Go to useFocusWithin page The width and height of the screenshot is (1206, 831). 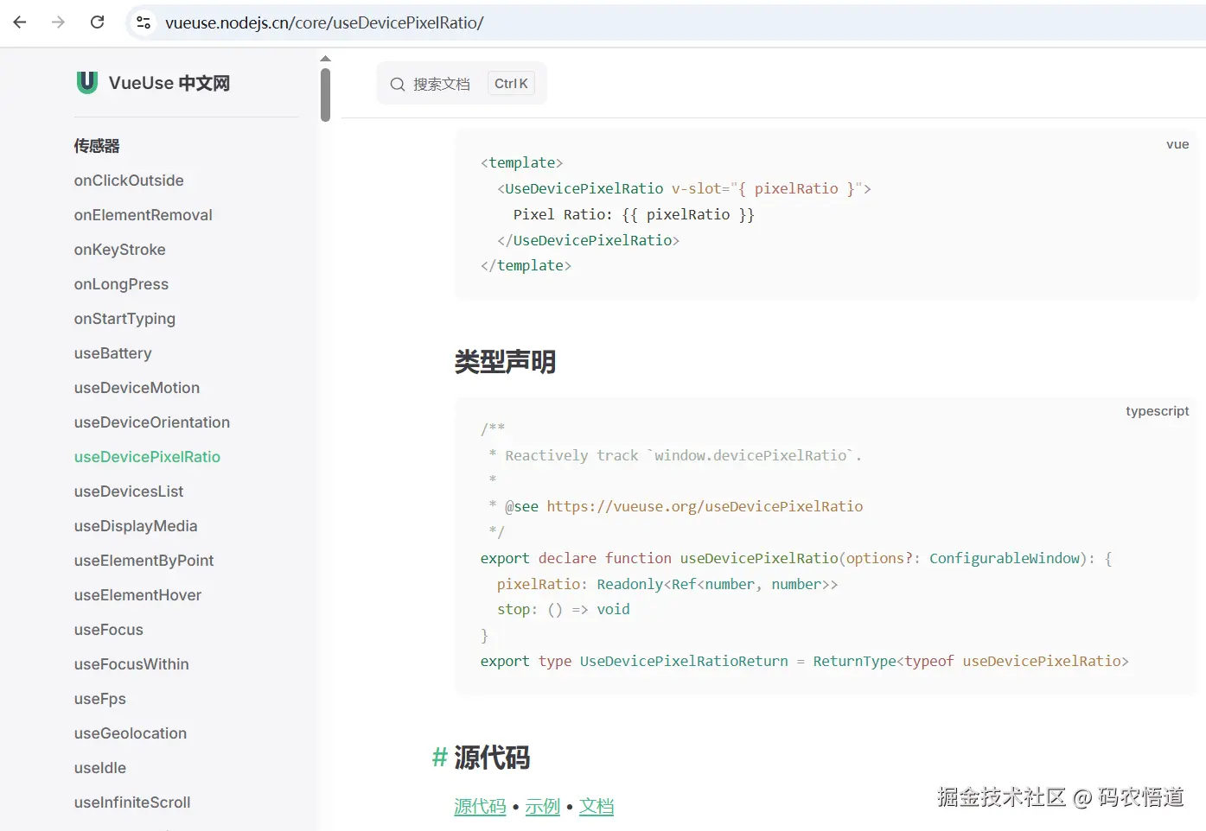[x=131, y=664]
